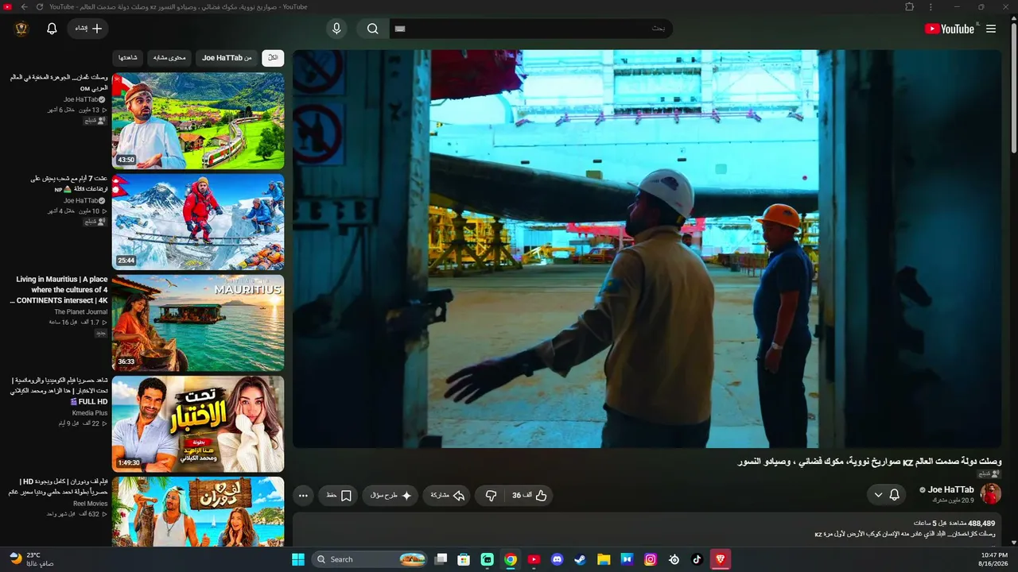Open browser three-dot settings menu

[931, 6]
